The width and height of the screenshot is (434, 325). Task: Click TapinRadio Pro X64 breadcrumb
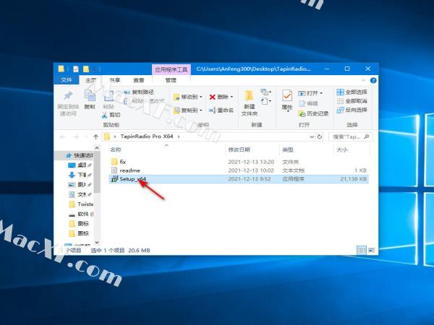(x=147, y=136)
